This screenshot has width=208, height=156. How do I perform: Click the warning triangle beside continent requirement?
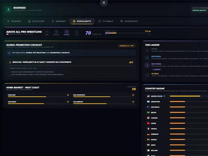[x=10, y=62]
